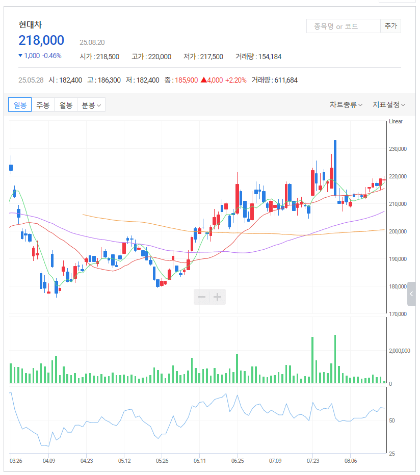Open the 지표설정 indicator settings dropdown
Viewport: 420px width, 475px height.
tap(389, 105)
